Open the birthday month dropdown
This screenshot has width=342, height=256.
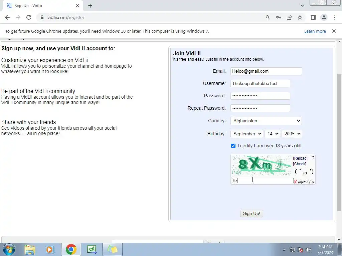[x=247, y=134]
